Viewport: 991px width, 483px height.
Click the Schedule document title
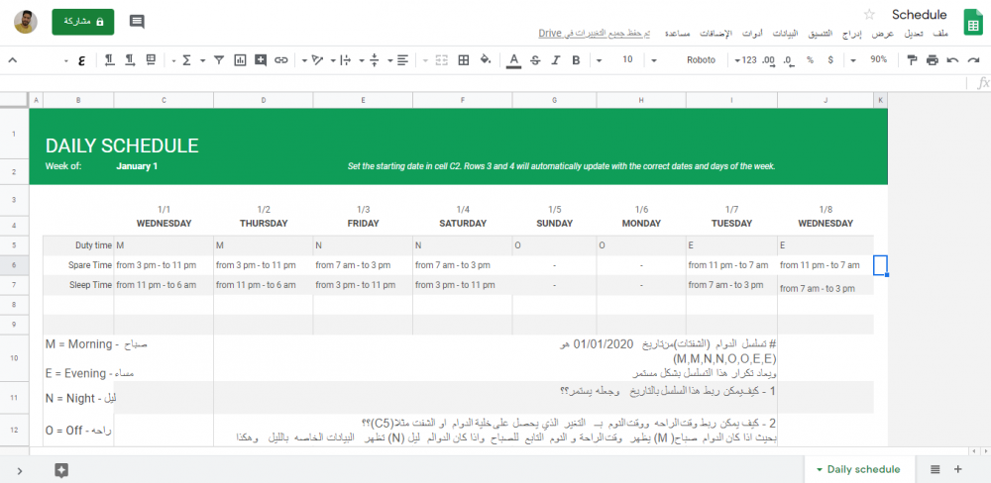click(919, 15)
